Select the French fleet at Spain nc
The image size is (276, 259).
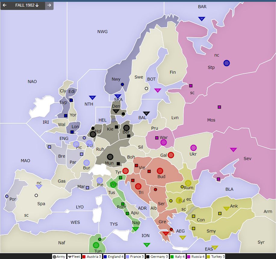[x=39, y=187]
